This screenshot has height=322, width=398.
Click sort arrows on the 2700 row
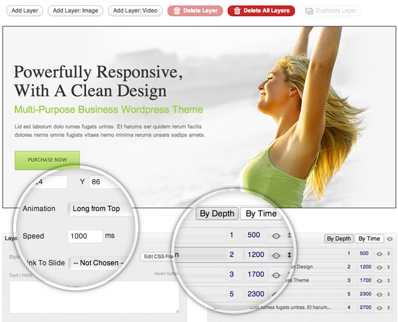click(388, 308)
